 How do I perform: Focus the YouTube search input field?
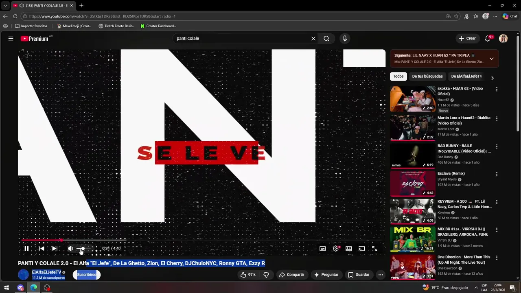242,39
